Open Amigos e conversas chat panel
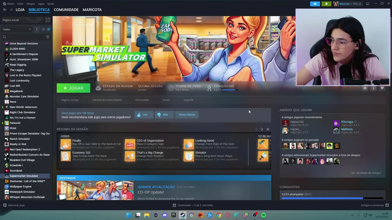Screen dimensions: 392x220 coord(375,205)
